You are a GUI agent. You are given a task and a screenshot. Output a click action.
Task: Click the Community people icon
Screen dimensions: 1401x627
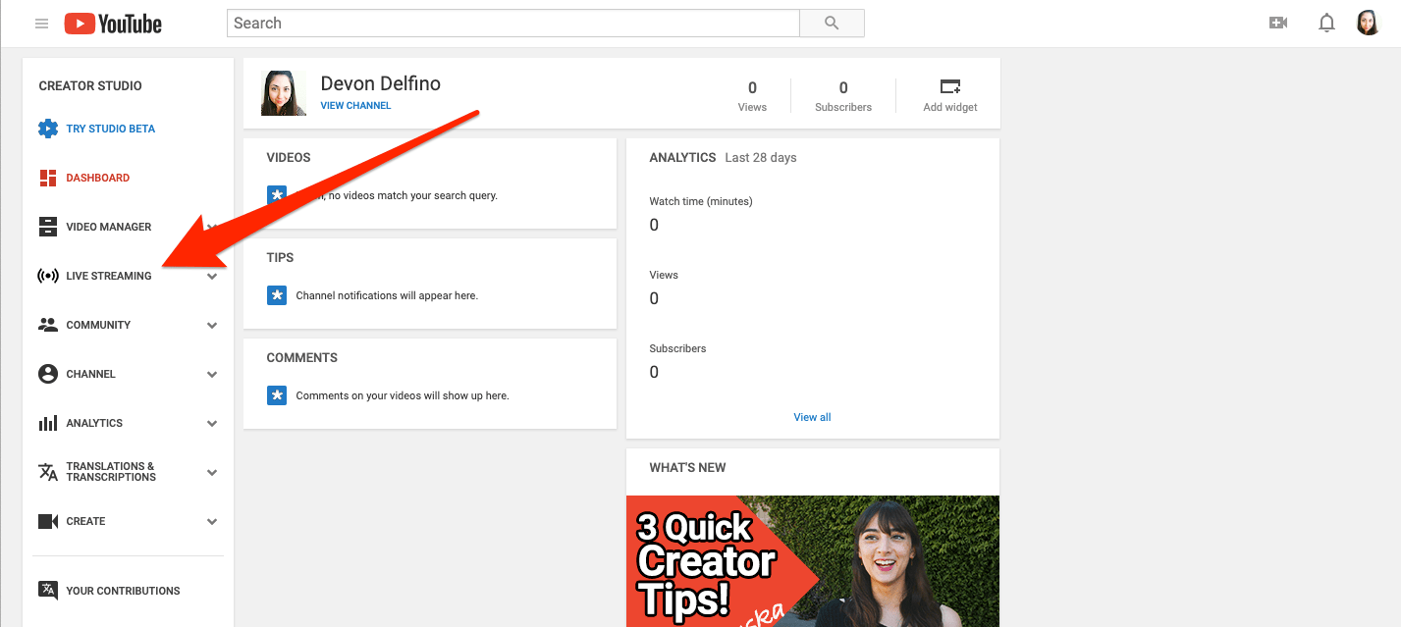(x=48, y=325)
